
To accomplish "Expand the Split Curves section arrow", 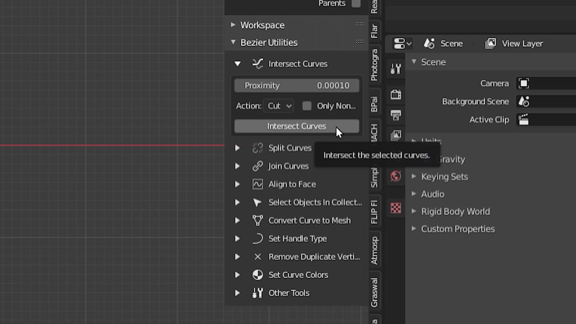I will [x=237, y=148].
